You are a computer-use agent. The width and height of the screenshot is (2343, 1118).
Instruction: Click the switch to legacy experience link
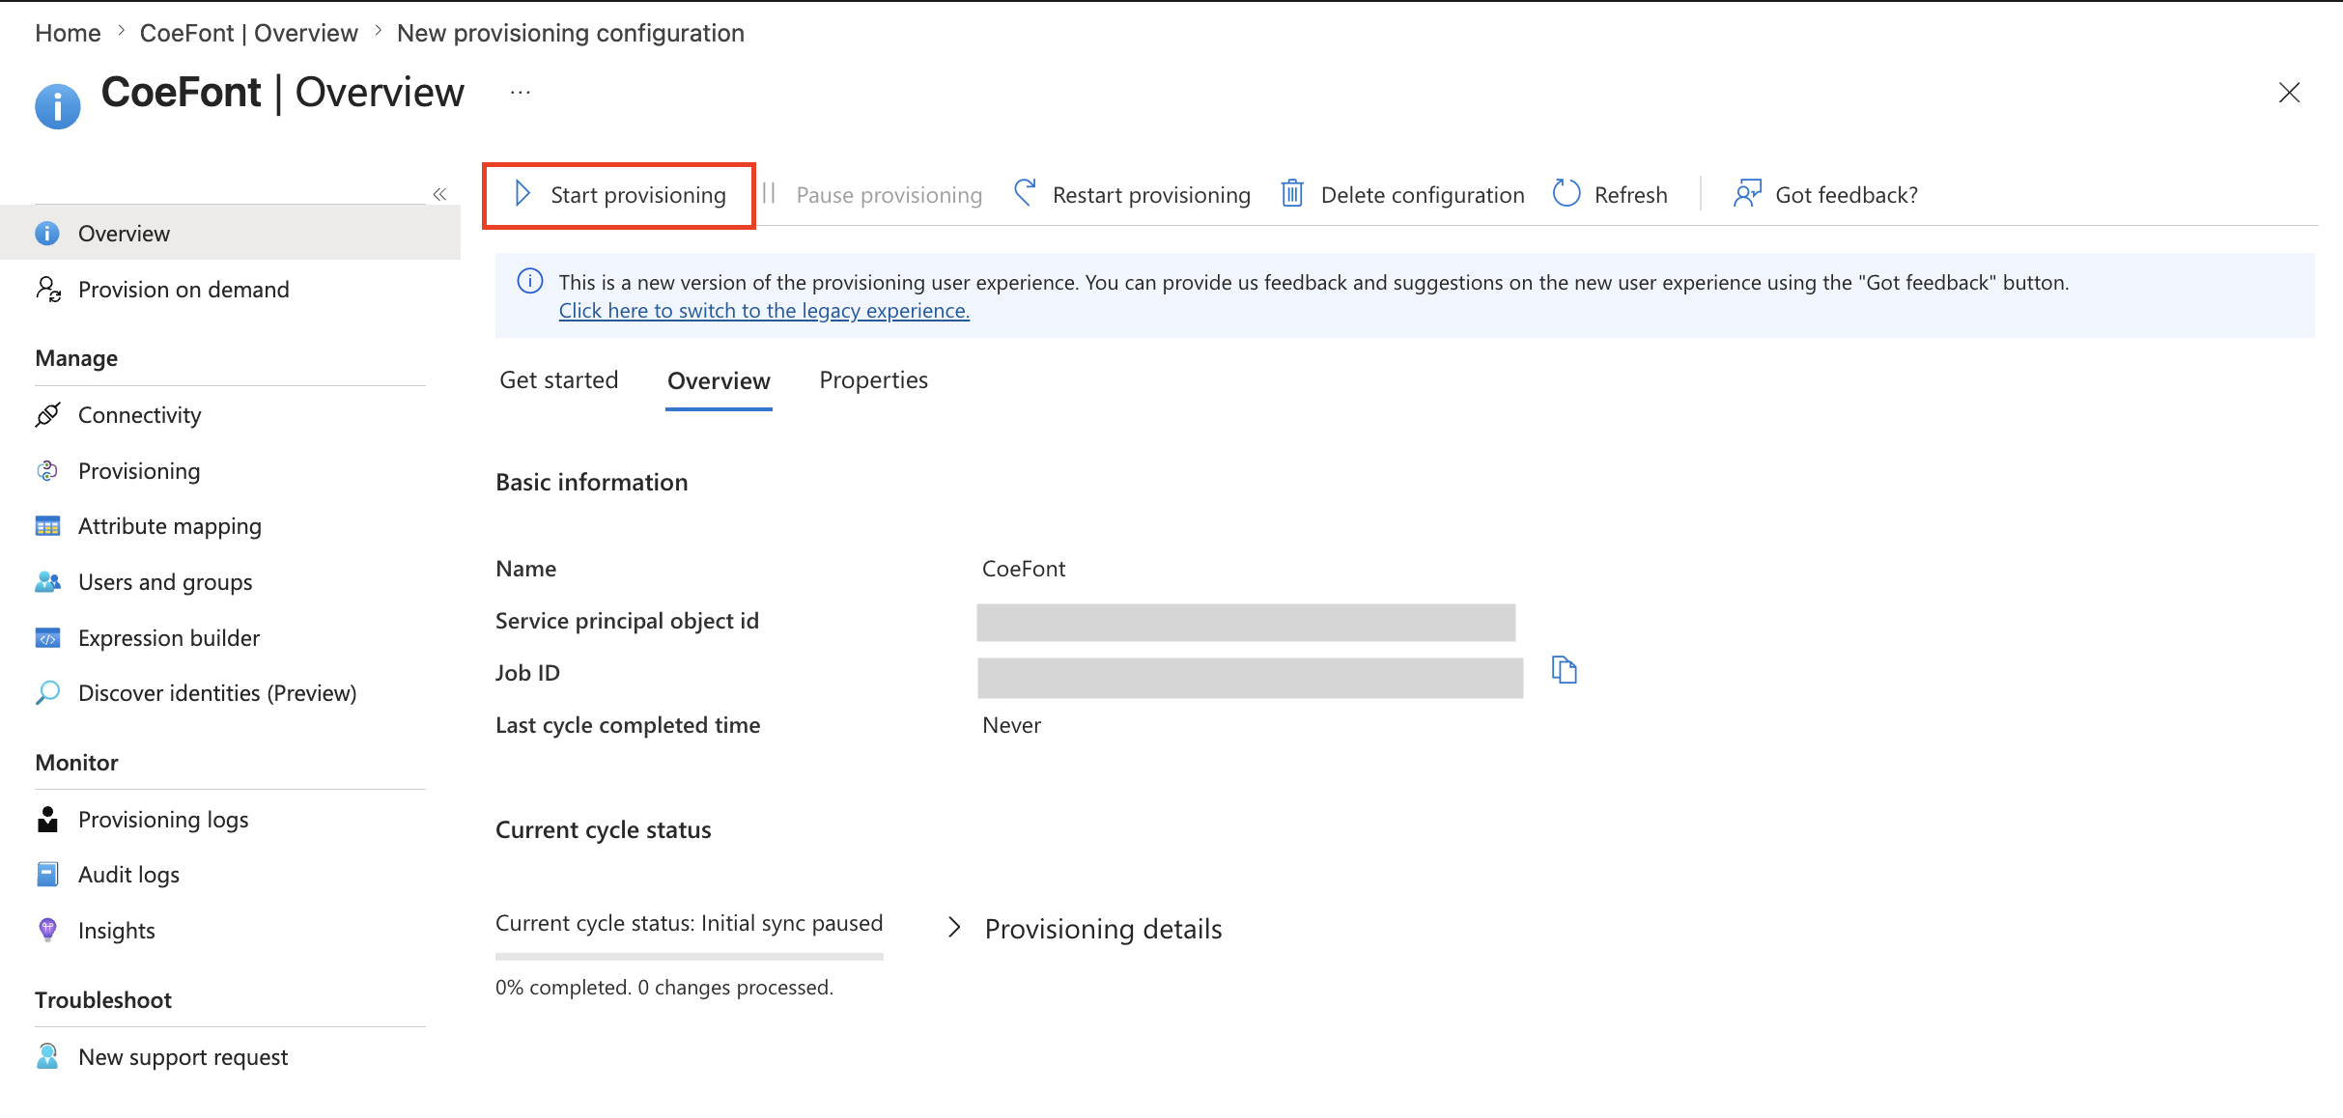[x=764, y=311]
